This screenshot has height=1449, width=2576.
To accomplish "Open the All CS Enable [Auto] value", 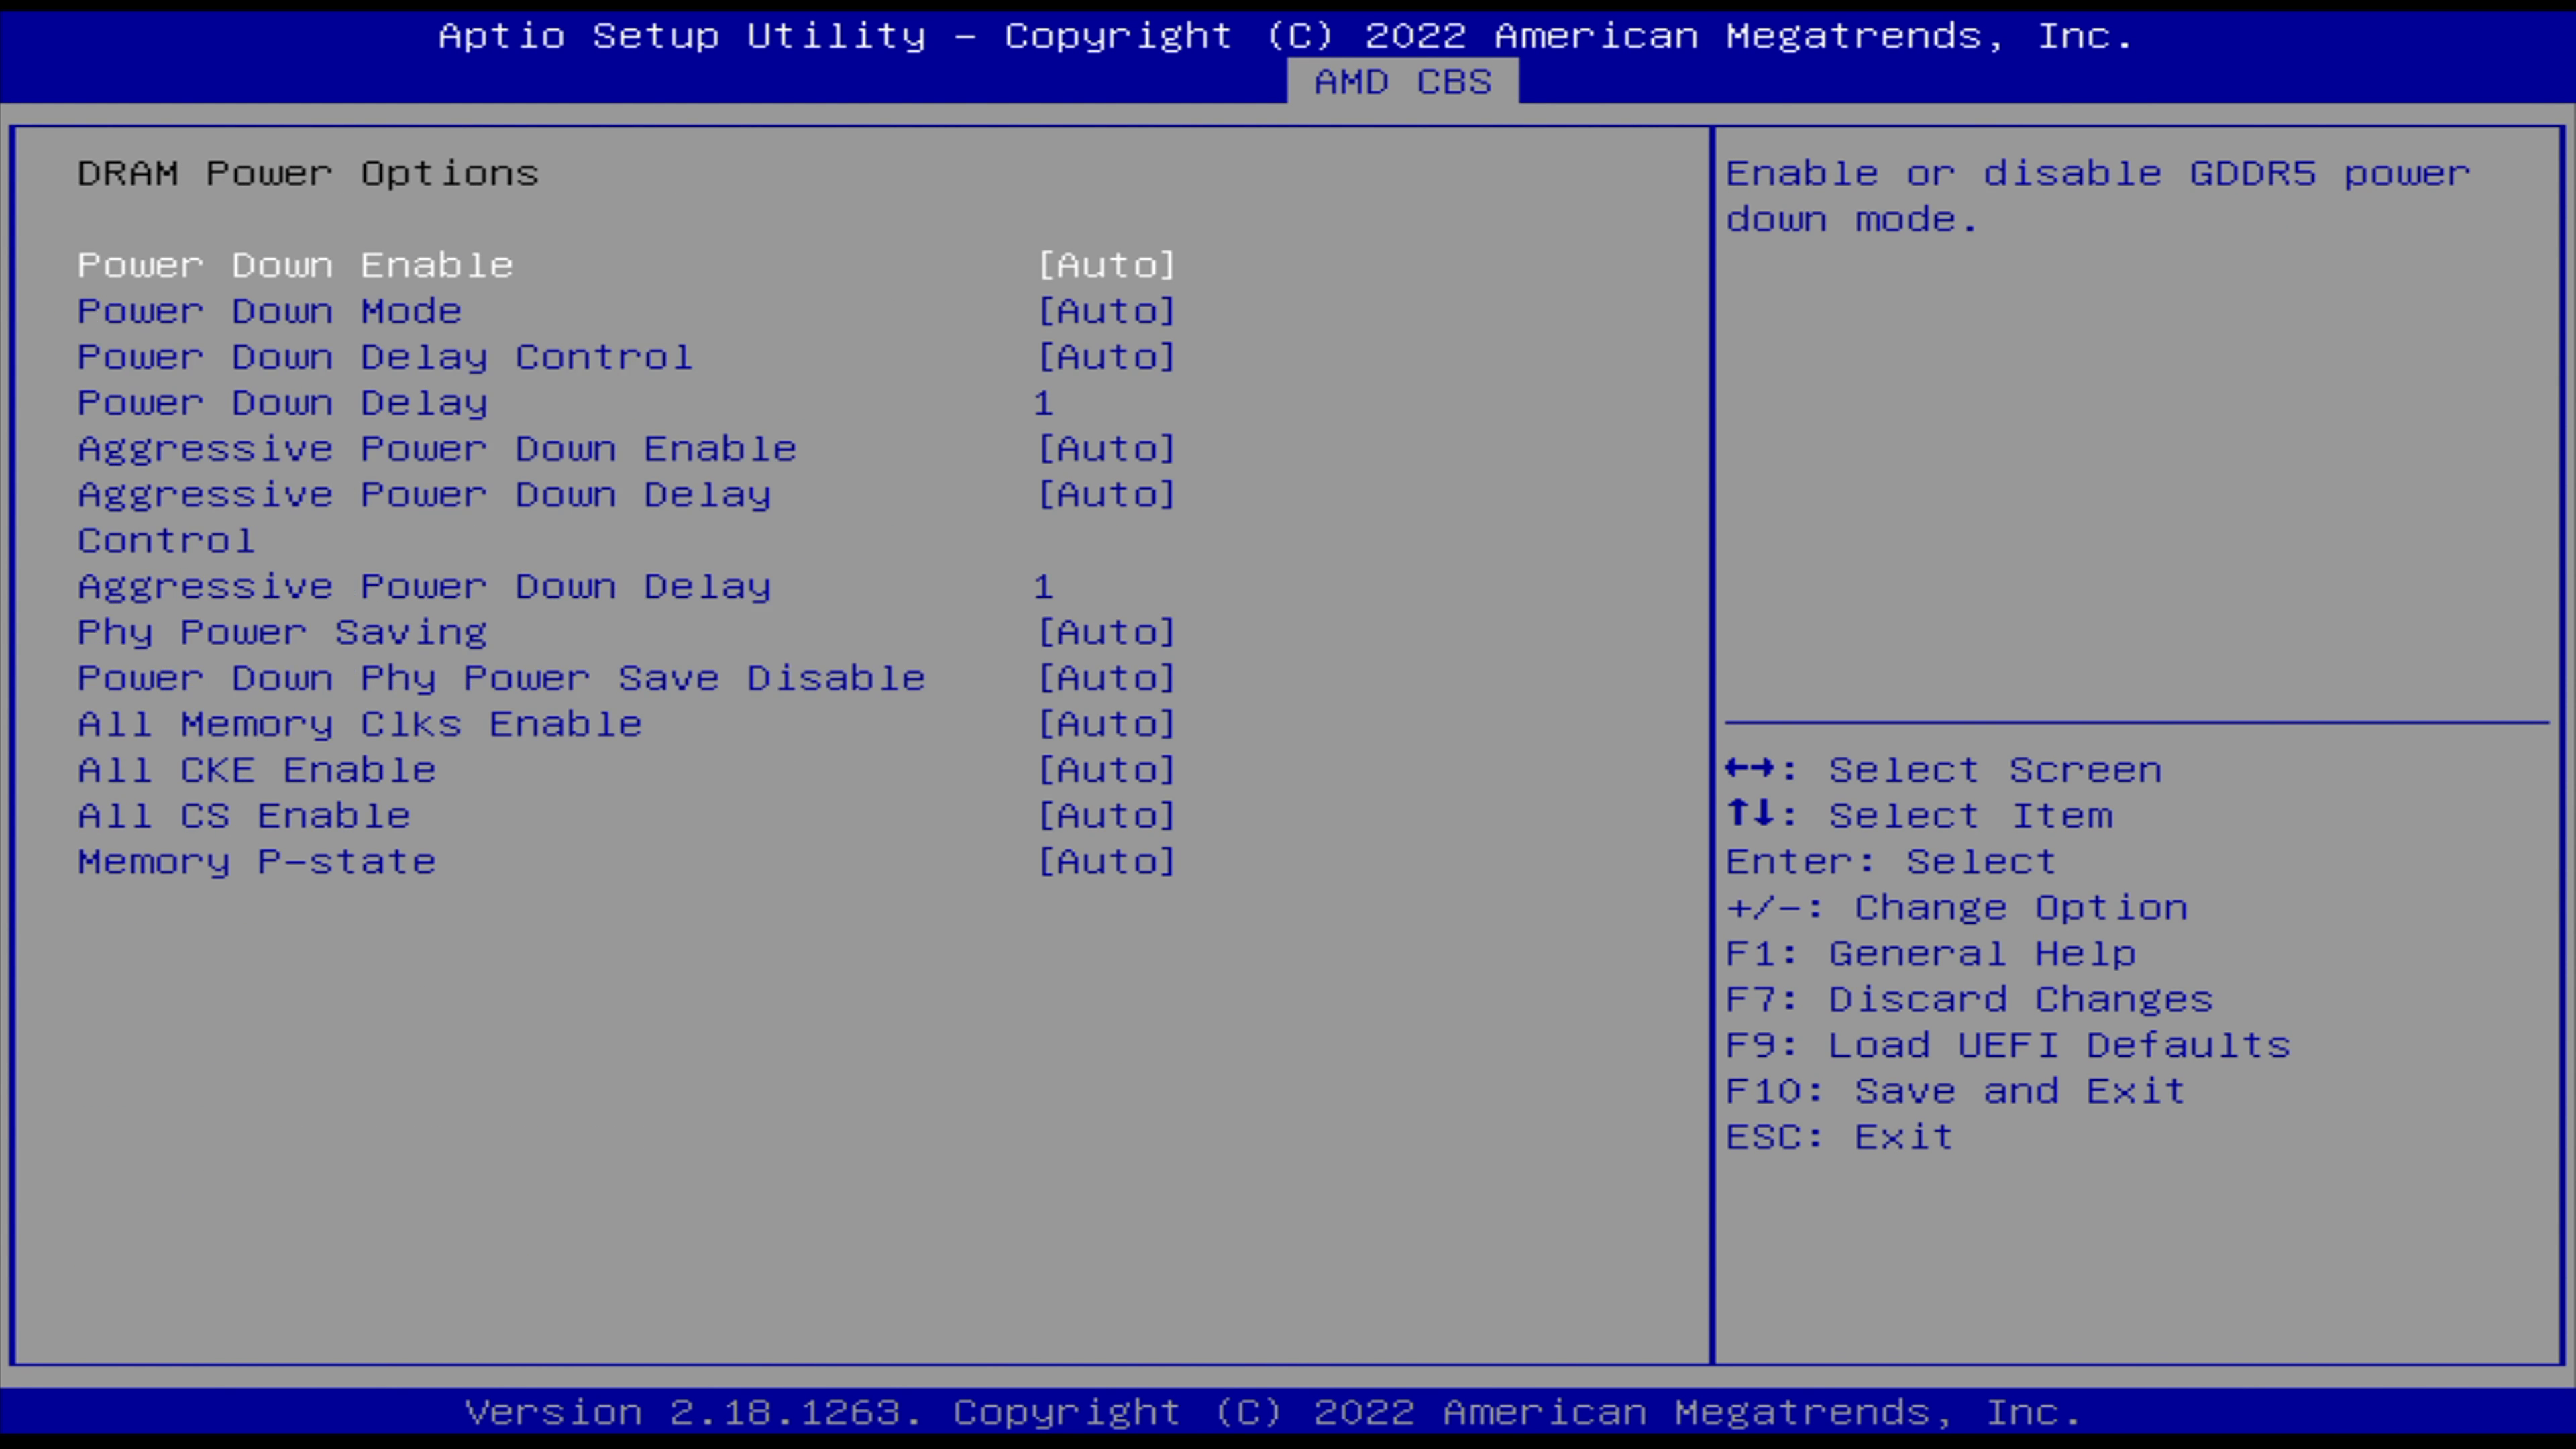I will 1106,817.
